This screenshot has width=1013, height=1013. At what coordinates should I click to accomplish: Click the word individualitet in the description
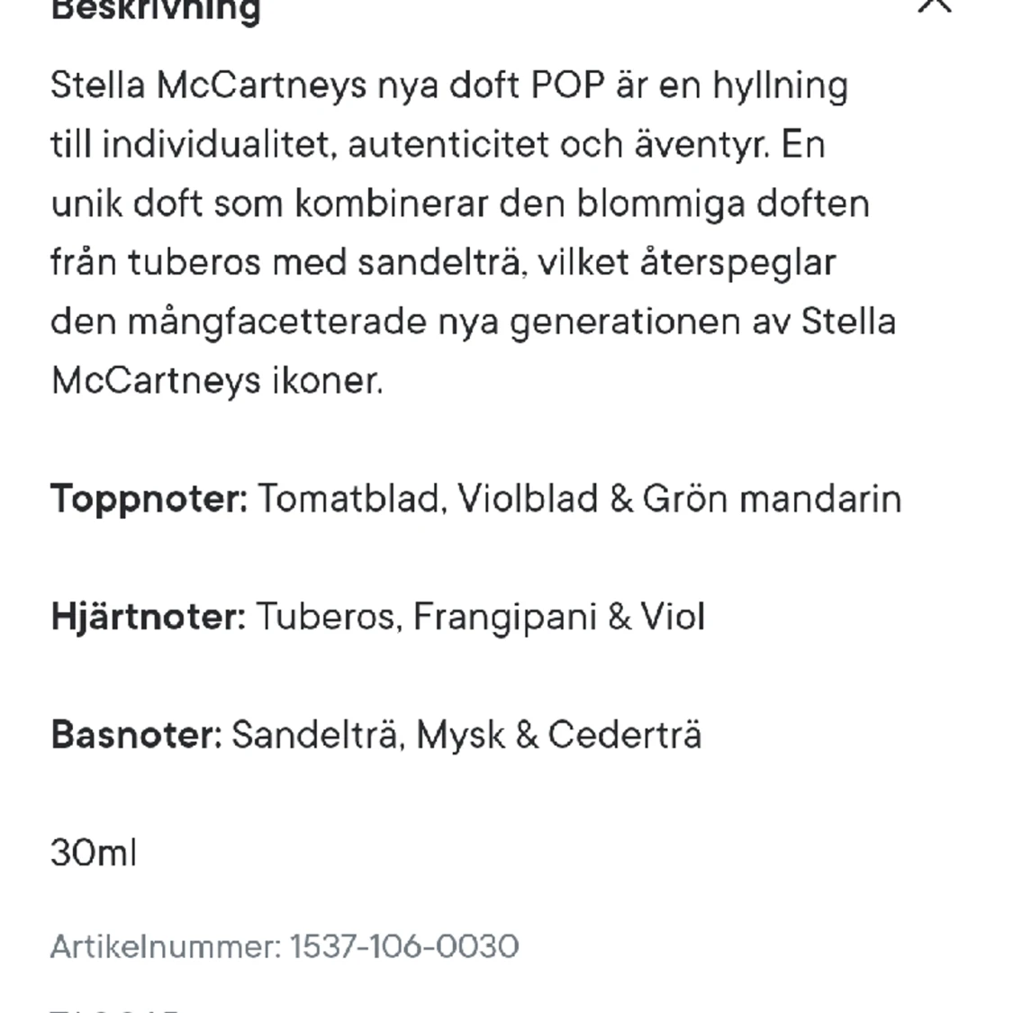pos(220,144)
